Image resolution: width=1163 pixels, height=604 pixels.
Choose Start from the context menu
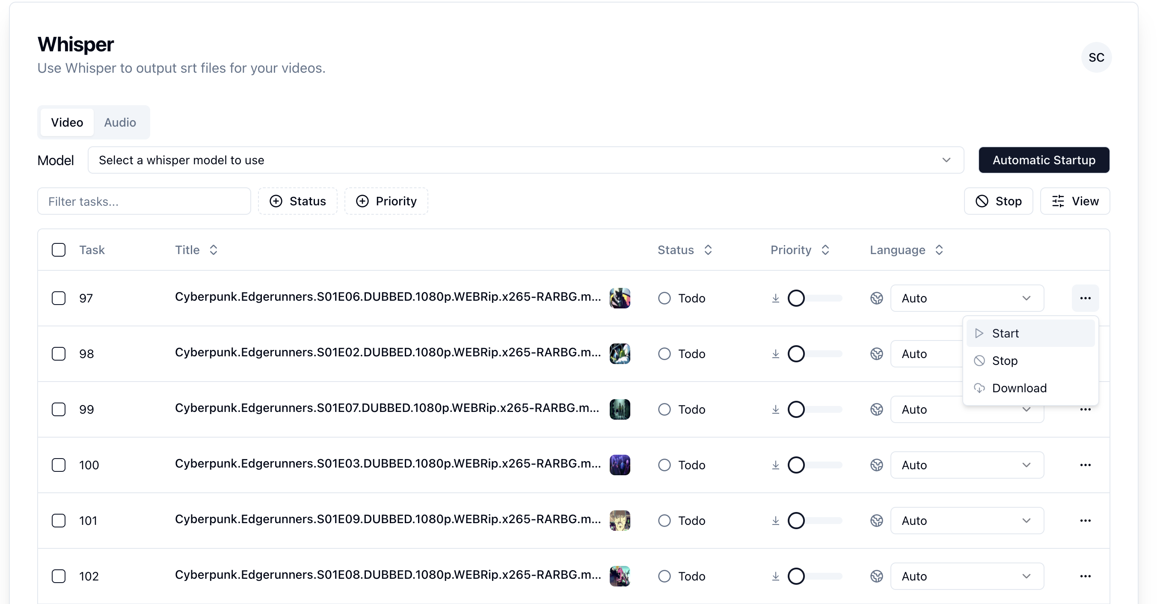point(1006,334)
